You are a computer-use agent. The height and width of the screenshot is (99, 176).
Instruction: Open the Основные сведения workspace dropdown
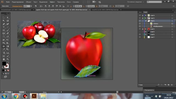(x=136, y=2)
